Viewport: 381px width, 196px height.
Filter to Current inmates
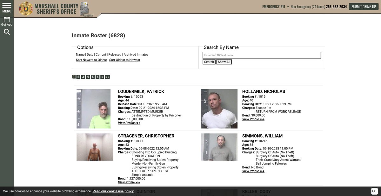tap(101, 55)
